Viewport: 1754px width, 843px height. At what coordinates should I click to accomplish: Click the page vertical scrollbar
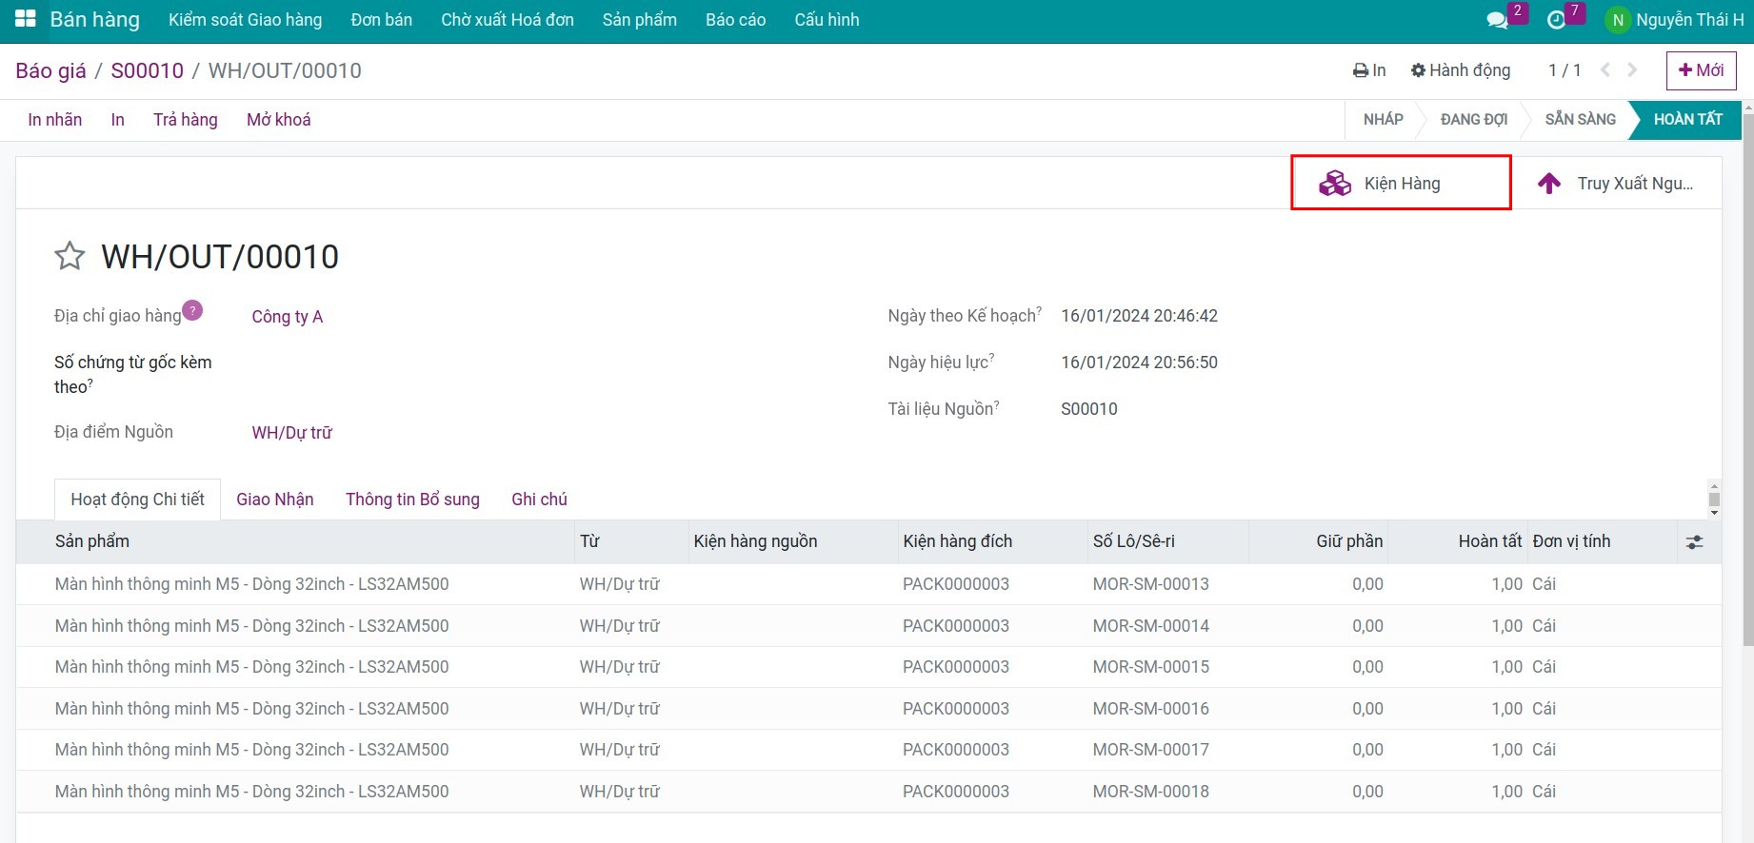coord(1746,381)
